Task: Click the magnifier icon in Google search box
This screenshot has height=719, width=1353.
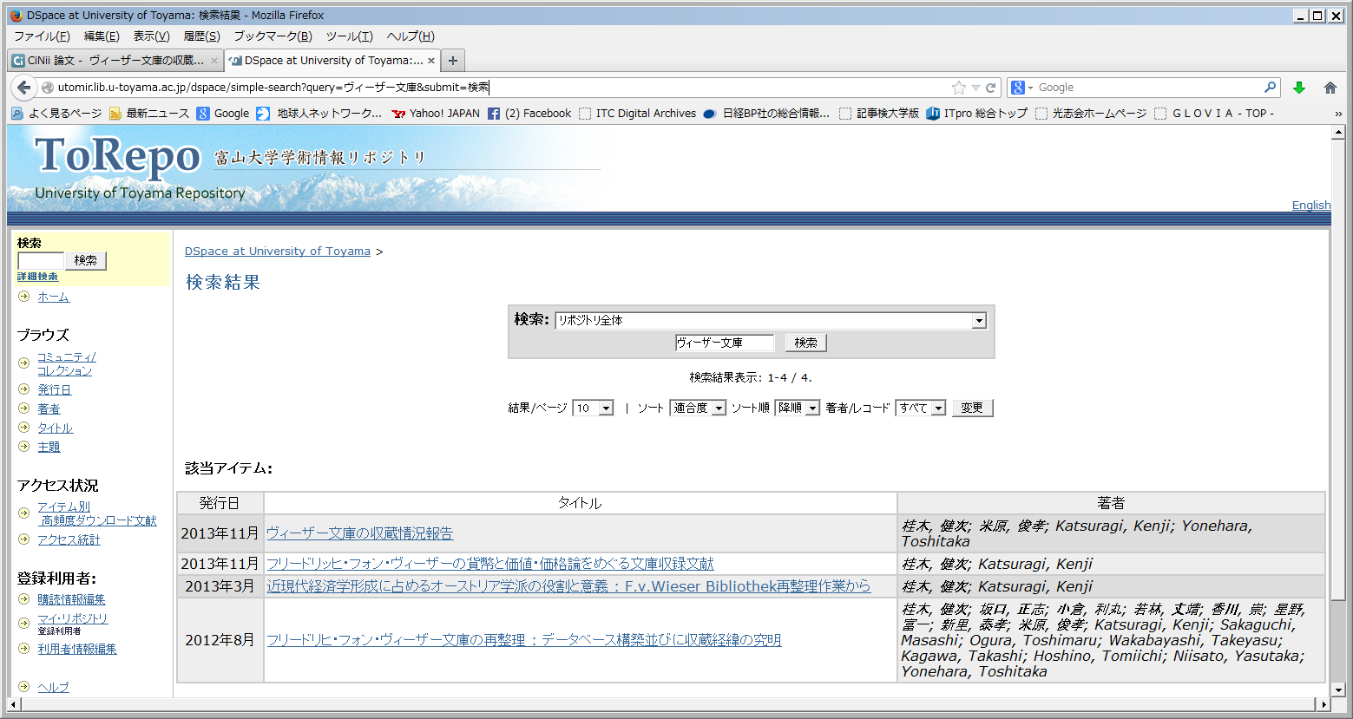Action: pyautogui.click(x=1270, y=88)
